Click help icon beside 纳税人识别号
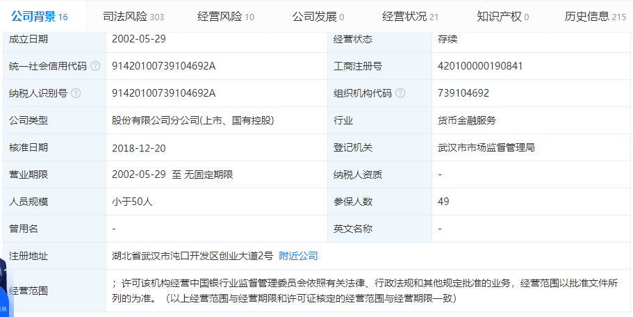633x317 pixels. (76, 93)
